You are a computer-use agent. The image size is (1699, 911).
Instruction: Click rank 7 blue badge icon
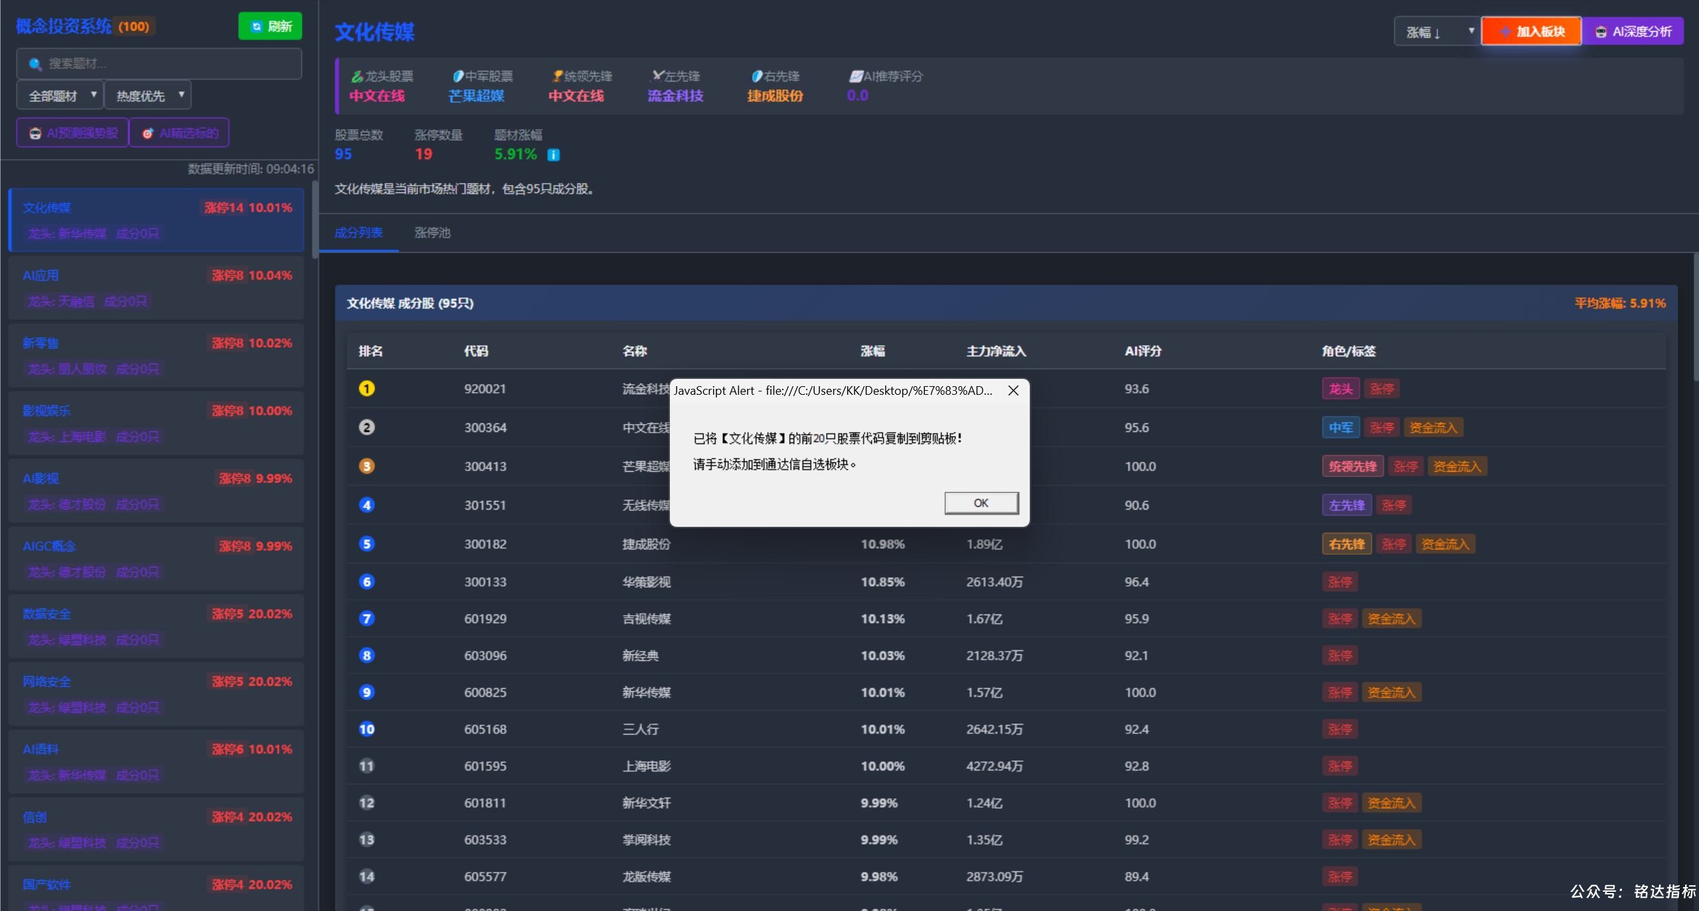pyautogui.click(x=366, y=618)
